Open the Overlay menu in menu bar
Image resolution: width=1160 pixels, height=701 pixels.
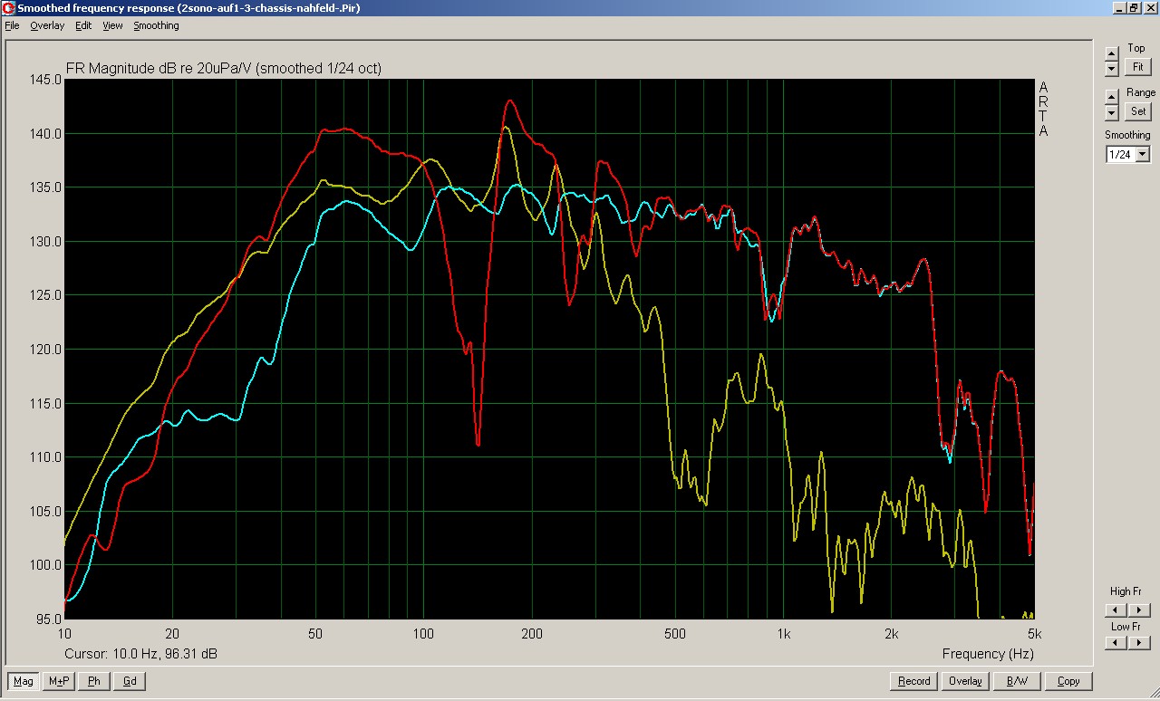[47, 25]
